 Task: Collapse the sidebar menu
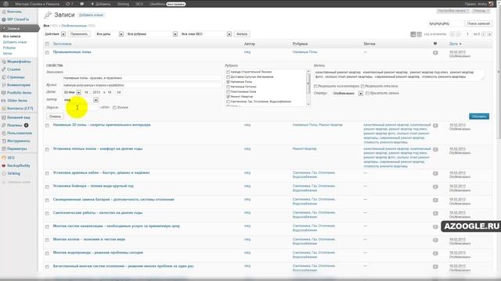click(16, 182)
